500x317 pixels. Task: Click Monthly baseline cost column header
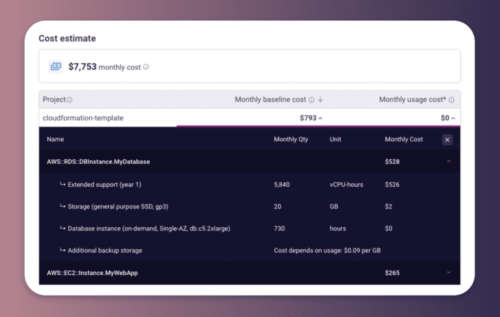coord(270,100)
